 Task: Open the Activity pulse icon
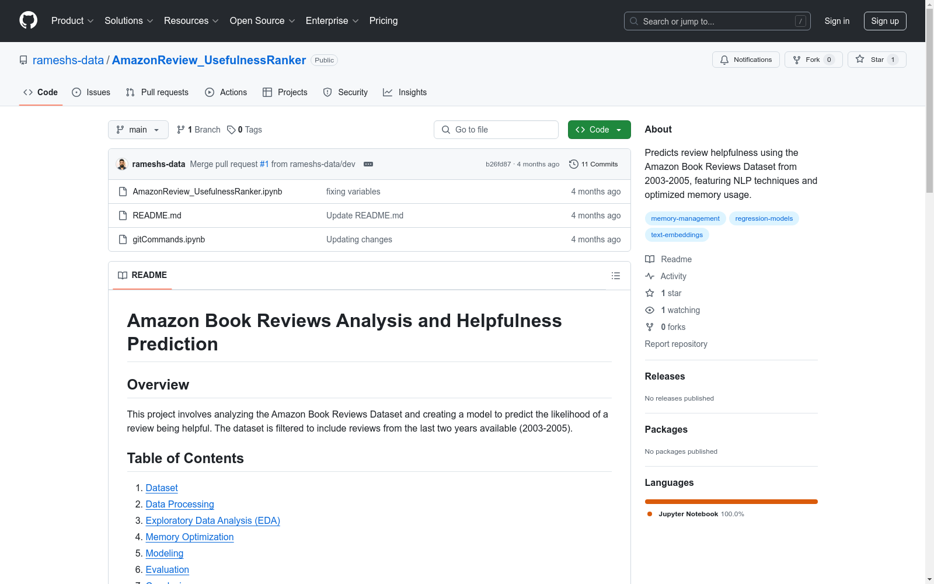point(649,276)
